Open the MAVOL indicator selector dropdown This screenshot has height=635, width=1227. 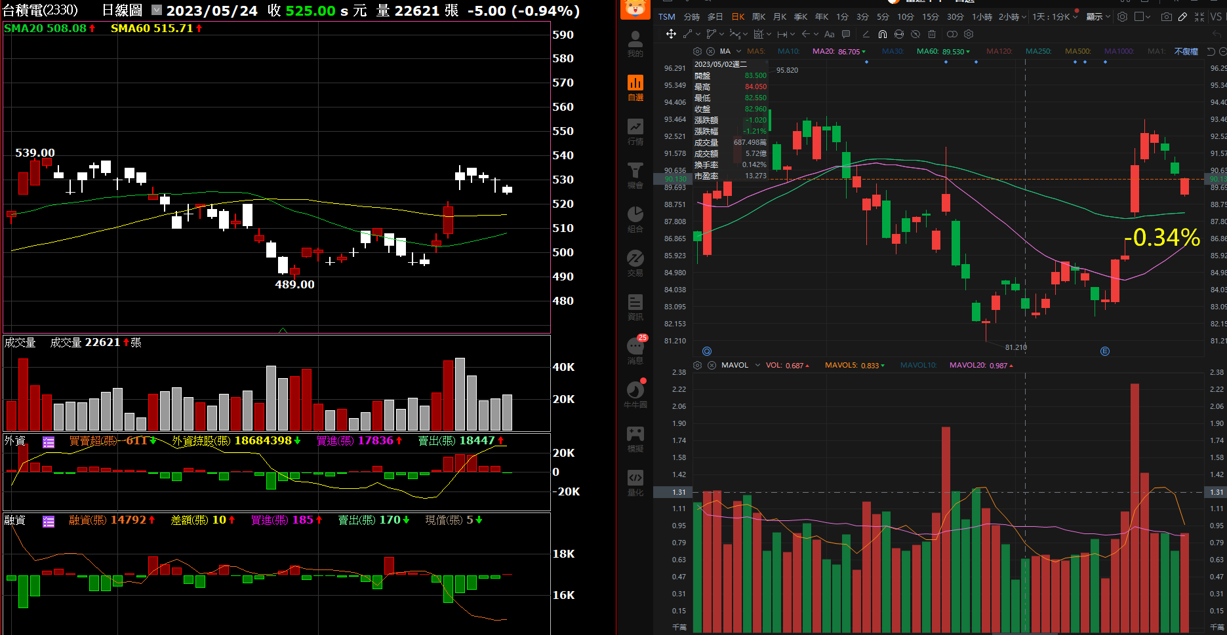click(x=757, y=365)
